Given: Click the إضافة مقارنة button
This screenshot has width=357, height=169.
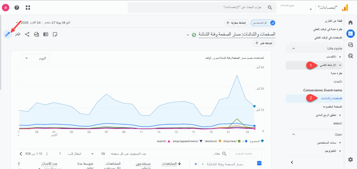Looking at the screenshot, I should tap(236, 23).
